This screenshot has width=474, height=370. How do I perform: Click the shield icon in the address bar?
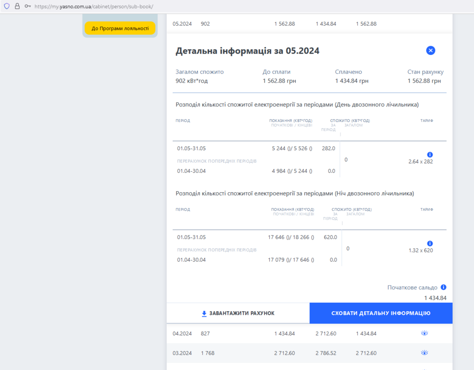tap(7, 6)
